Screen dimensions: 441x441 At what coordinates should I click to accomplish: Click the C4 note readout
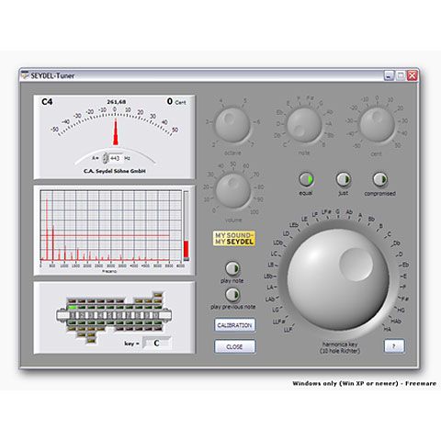click(x=47, y=102)
